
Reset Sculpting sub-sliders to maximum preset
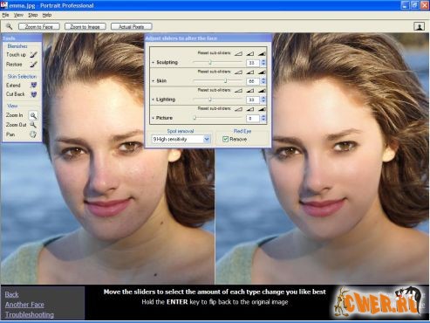tap(262, 53)
